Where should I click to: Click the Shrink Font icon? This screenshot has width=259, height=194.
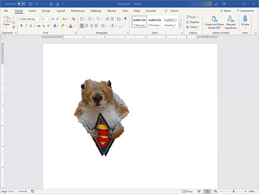[x=58, y=19]
